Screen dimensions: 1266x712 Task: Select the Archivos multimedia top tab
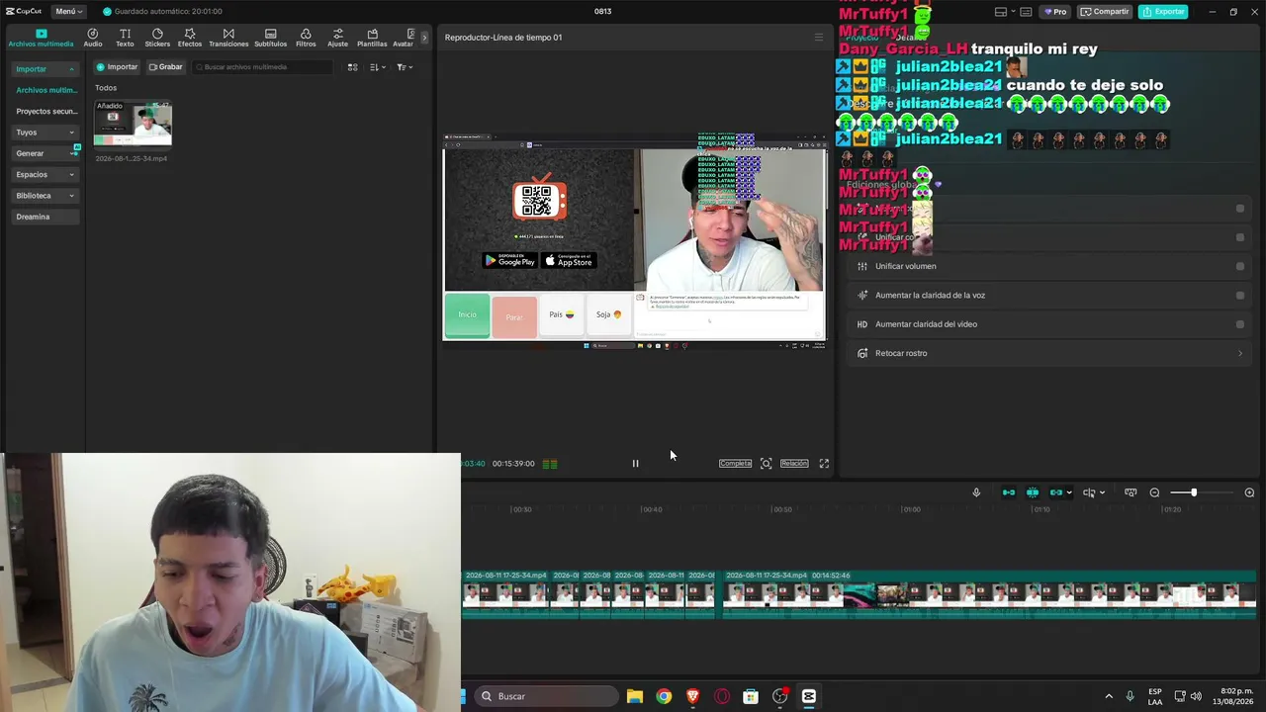tap(41, 38)
